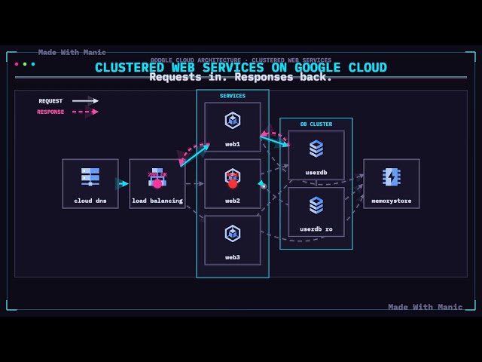Click the white REQUEST legend arrow

point(85,100)
